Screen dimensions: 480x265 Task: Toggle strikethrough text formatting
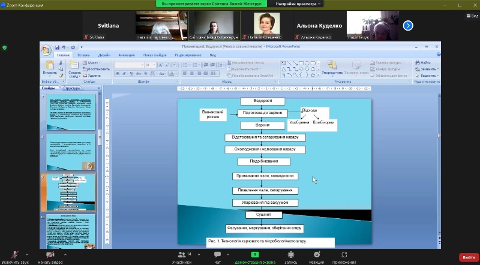pyautogui.click(x=139, y=73)
